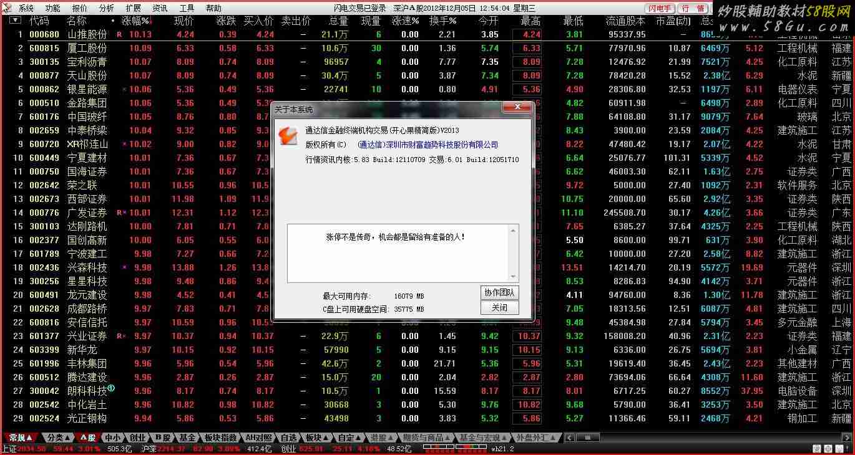Open the 工具 menu

[x=187, y=8]
